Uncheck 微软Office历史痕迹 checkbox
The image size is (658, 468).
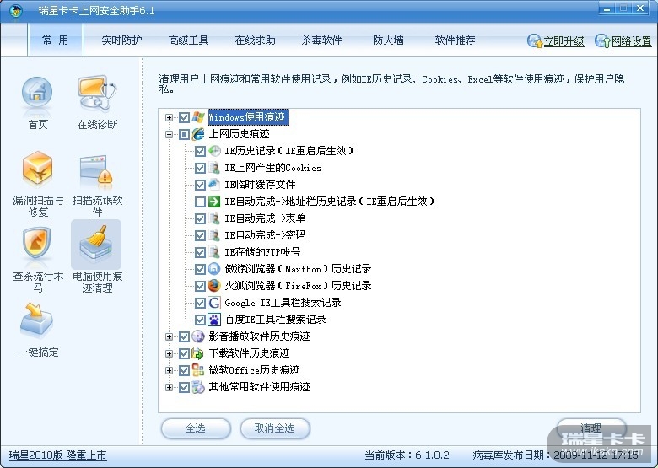coord(184,370)
